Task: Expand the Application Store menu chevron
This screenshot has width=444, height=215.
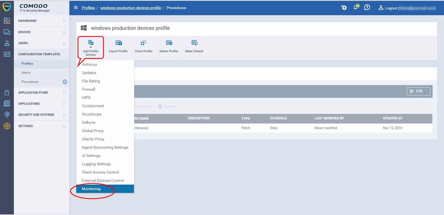Action: point(64,93)
